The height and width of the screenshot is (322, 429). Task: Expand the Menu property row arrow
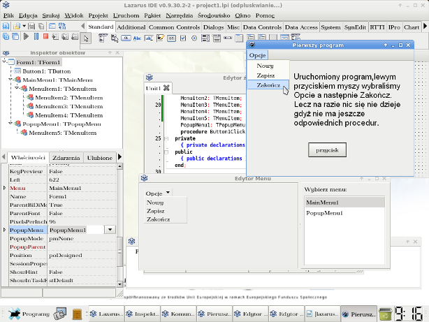(x=5, y=188)
